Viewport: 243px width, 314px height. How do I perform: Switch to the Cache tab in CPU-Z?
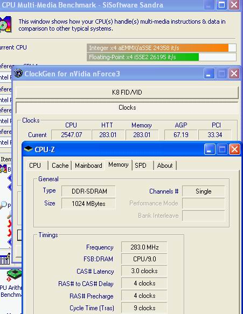(x=60, y=166)
